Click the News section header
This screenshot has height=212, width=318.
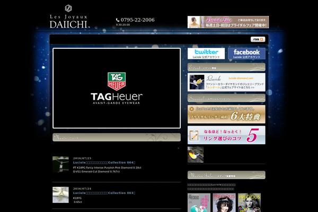(x=117, y=137)
